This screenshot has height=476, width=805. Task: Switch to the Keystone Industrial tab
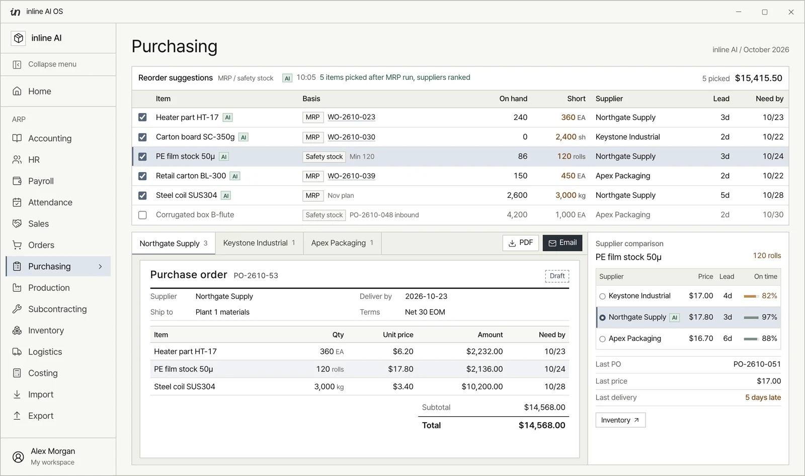[x=259, y=243]
